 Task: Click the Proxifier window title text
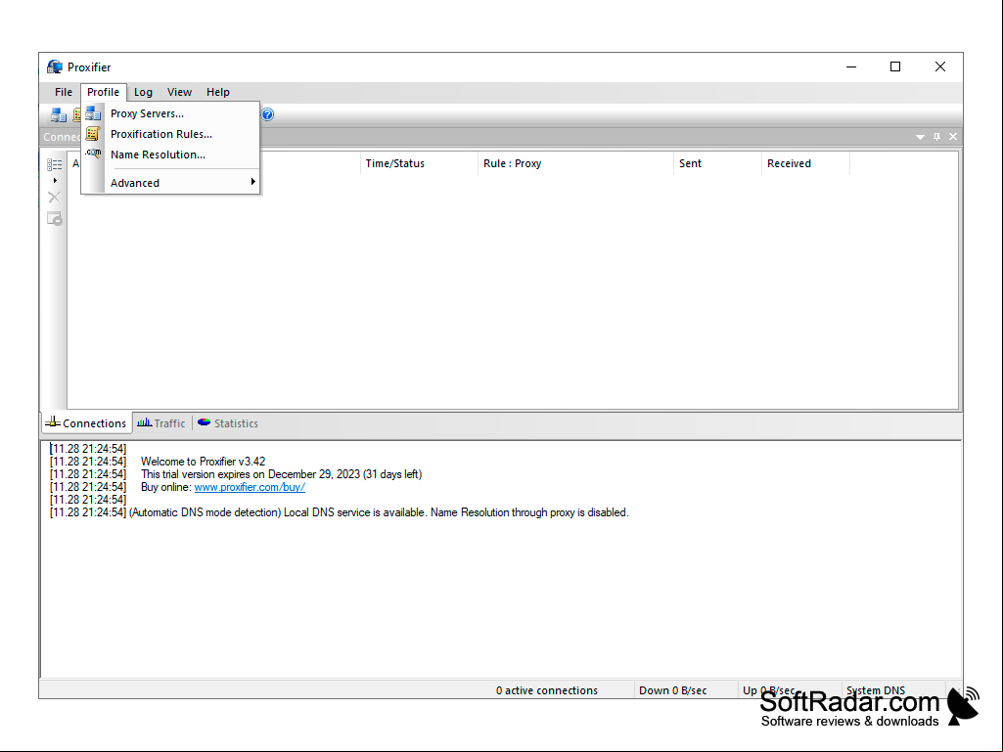pyautogui.click(x=89, y=67)
